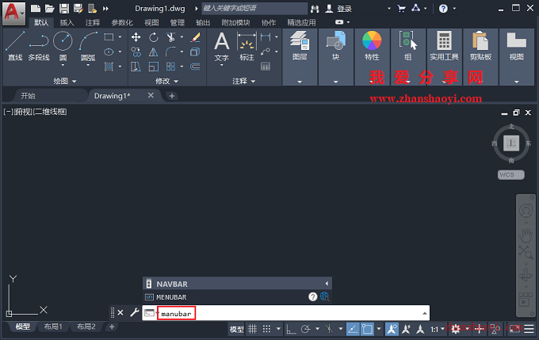539x340 pixels.
Task: Switch to the 管理 (Manage) ribbon tab
Action: pos(178,23)
